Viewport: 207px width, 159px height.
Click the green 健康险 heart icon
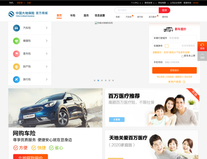17,41
